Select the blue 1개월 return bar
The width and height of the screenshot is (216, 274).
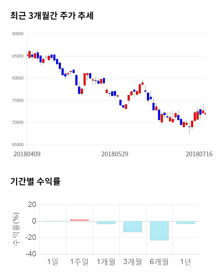(106, 223)
